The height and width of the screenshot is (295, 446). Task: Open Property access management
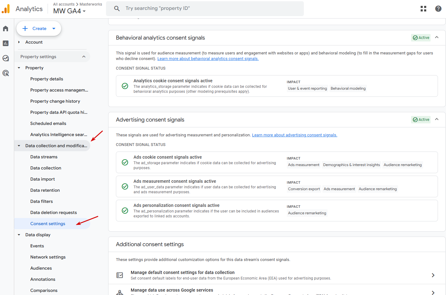coord(59,90)
